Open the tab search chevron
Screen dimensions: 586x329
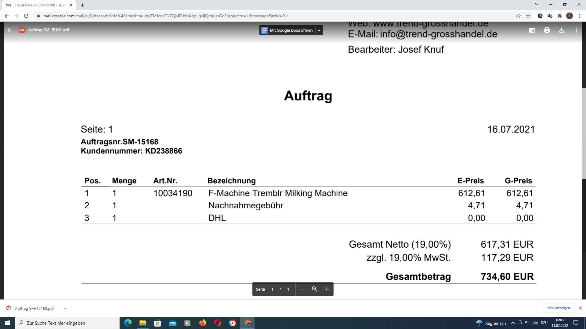pyautogui.click(x=537, y=4)
